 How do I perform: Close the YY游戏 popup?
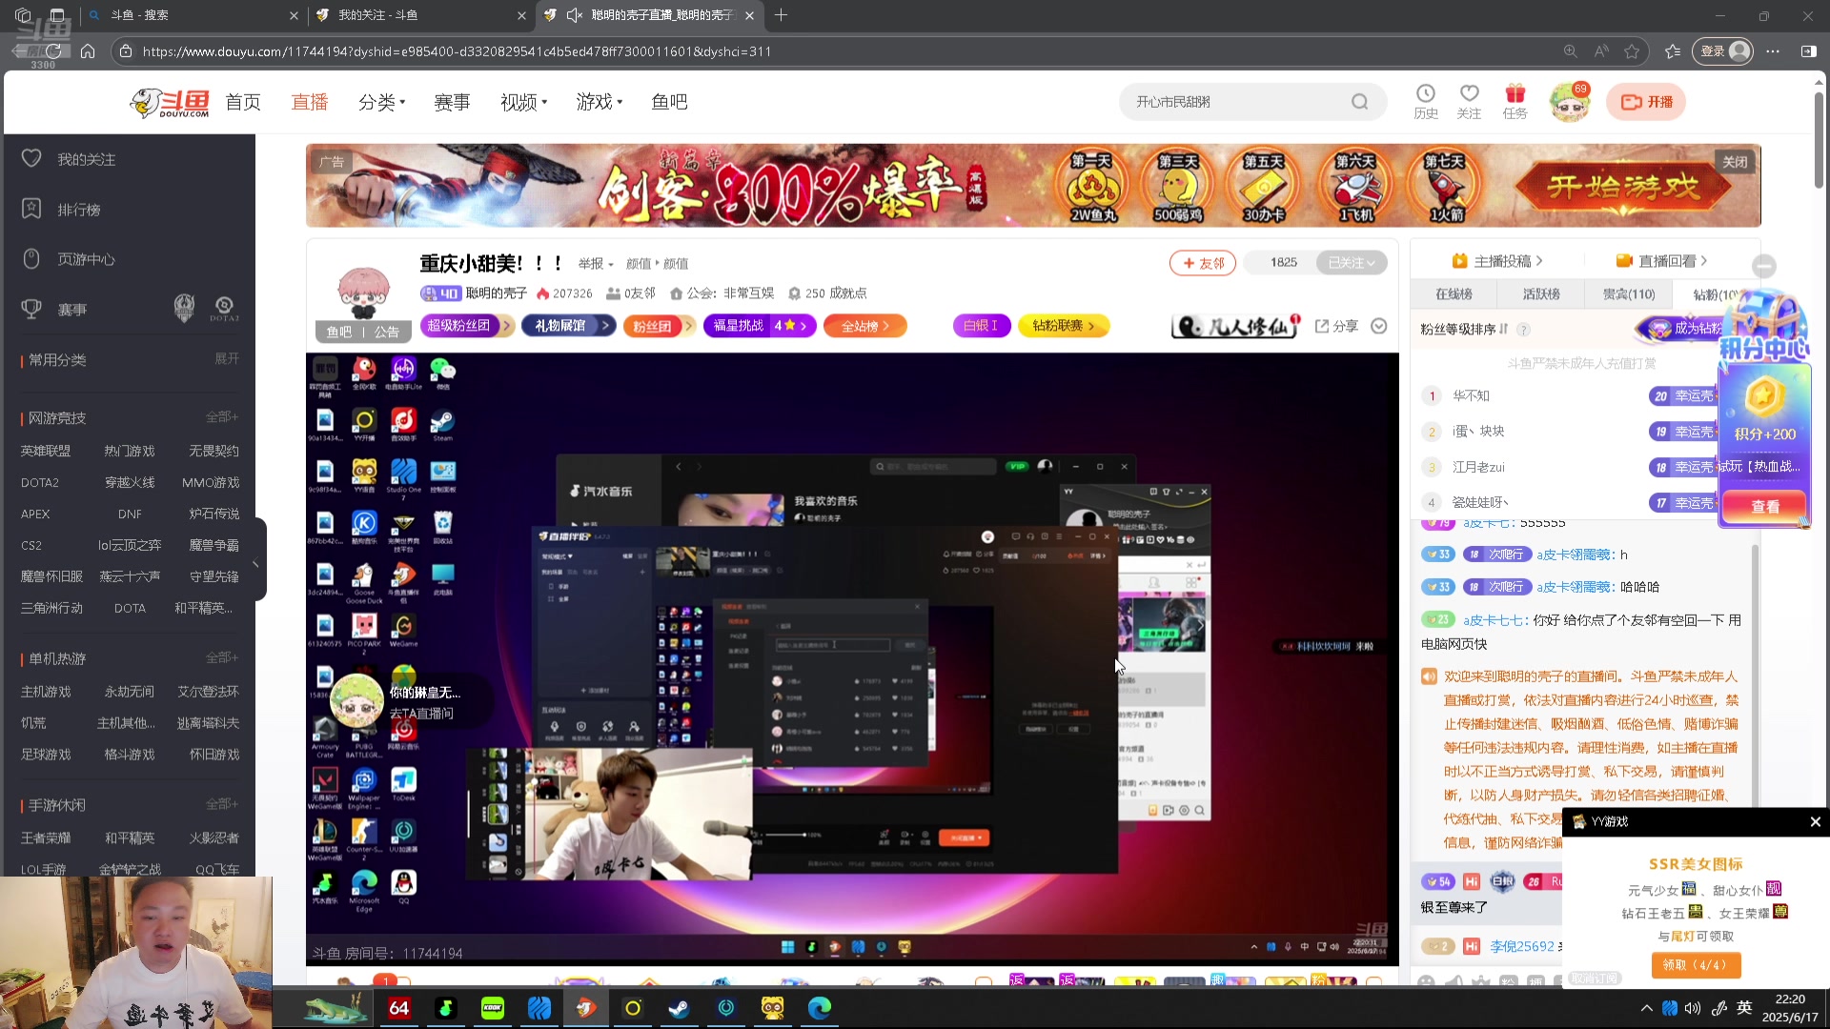click(1815, 821)
